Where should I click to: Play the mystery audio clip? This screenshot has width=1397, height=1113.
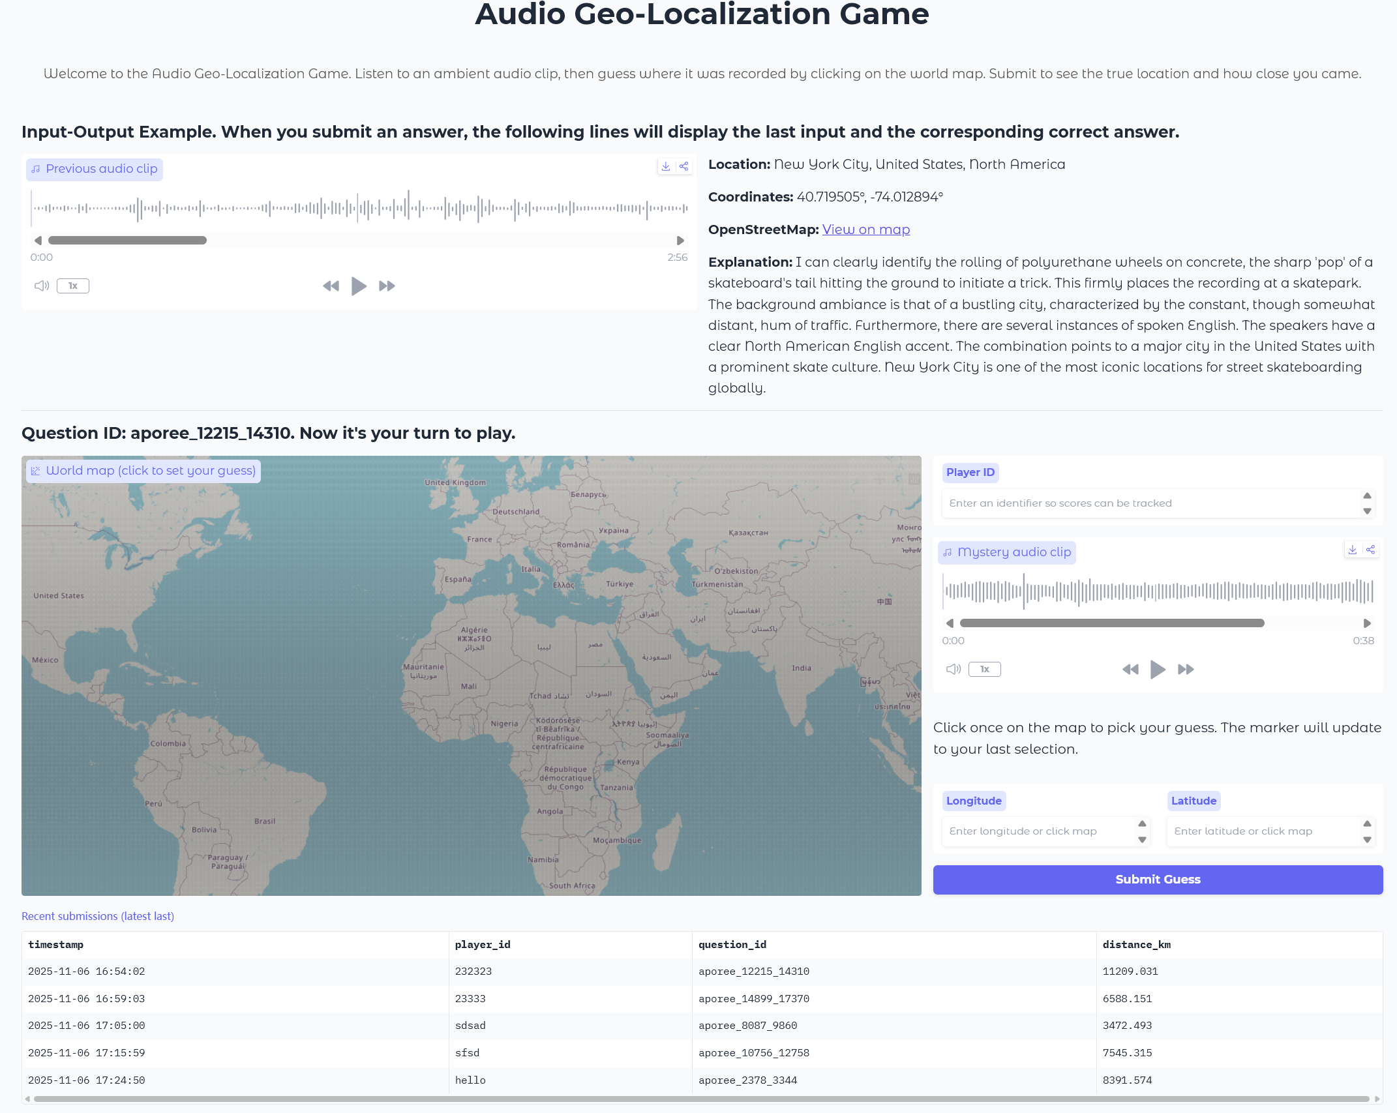pyautogui.click(x=1158, y=670)
